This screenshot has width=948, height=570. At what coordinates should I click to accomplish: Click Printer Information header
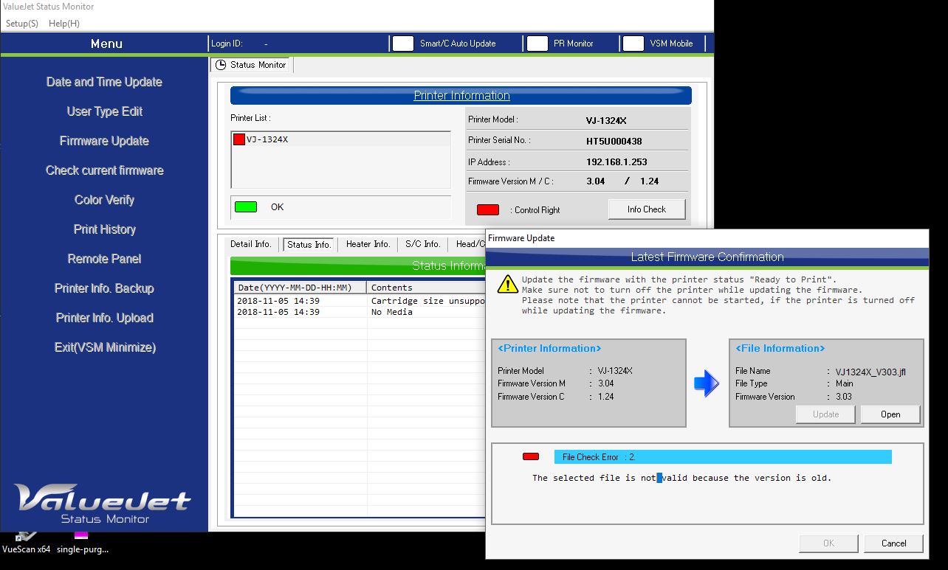[461, 96]
